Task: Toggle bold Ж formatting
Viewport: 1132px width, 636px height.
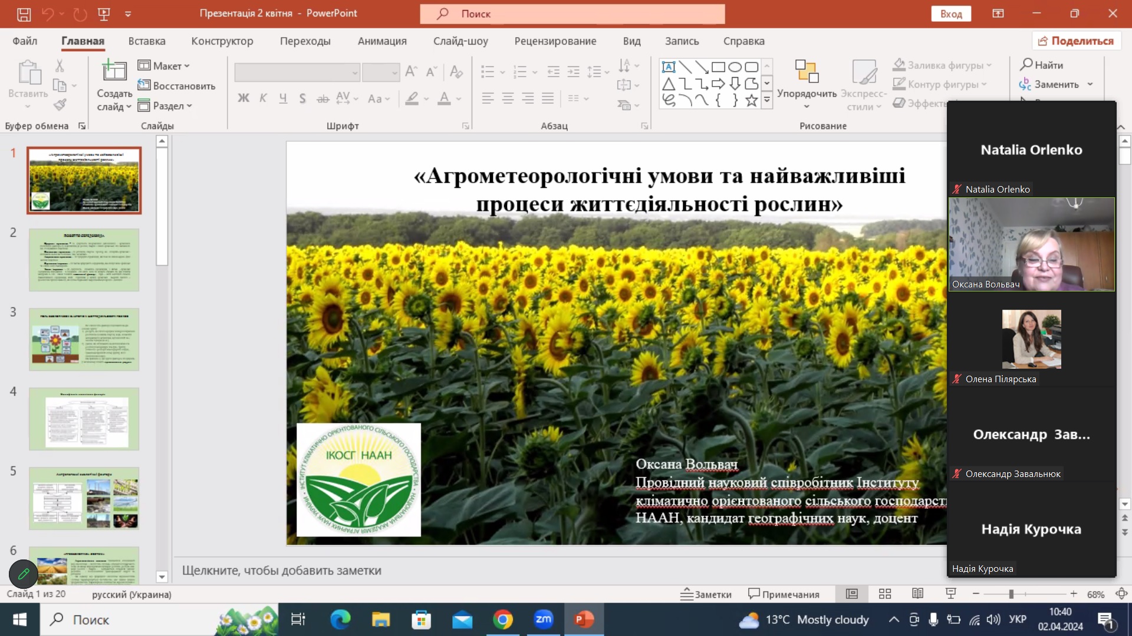Action: pyautogui.click(x=243, y=98)
